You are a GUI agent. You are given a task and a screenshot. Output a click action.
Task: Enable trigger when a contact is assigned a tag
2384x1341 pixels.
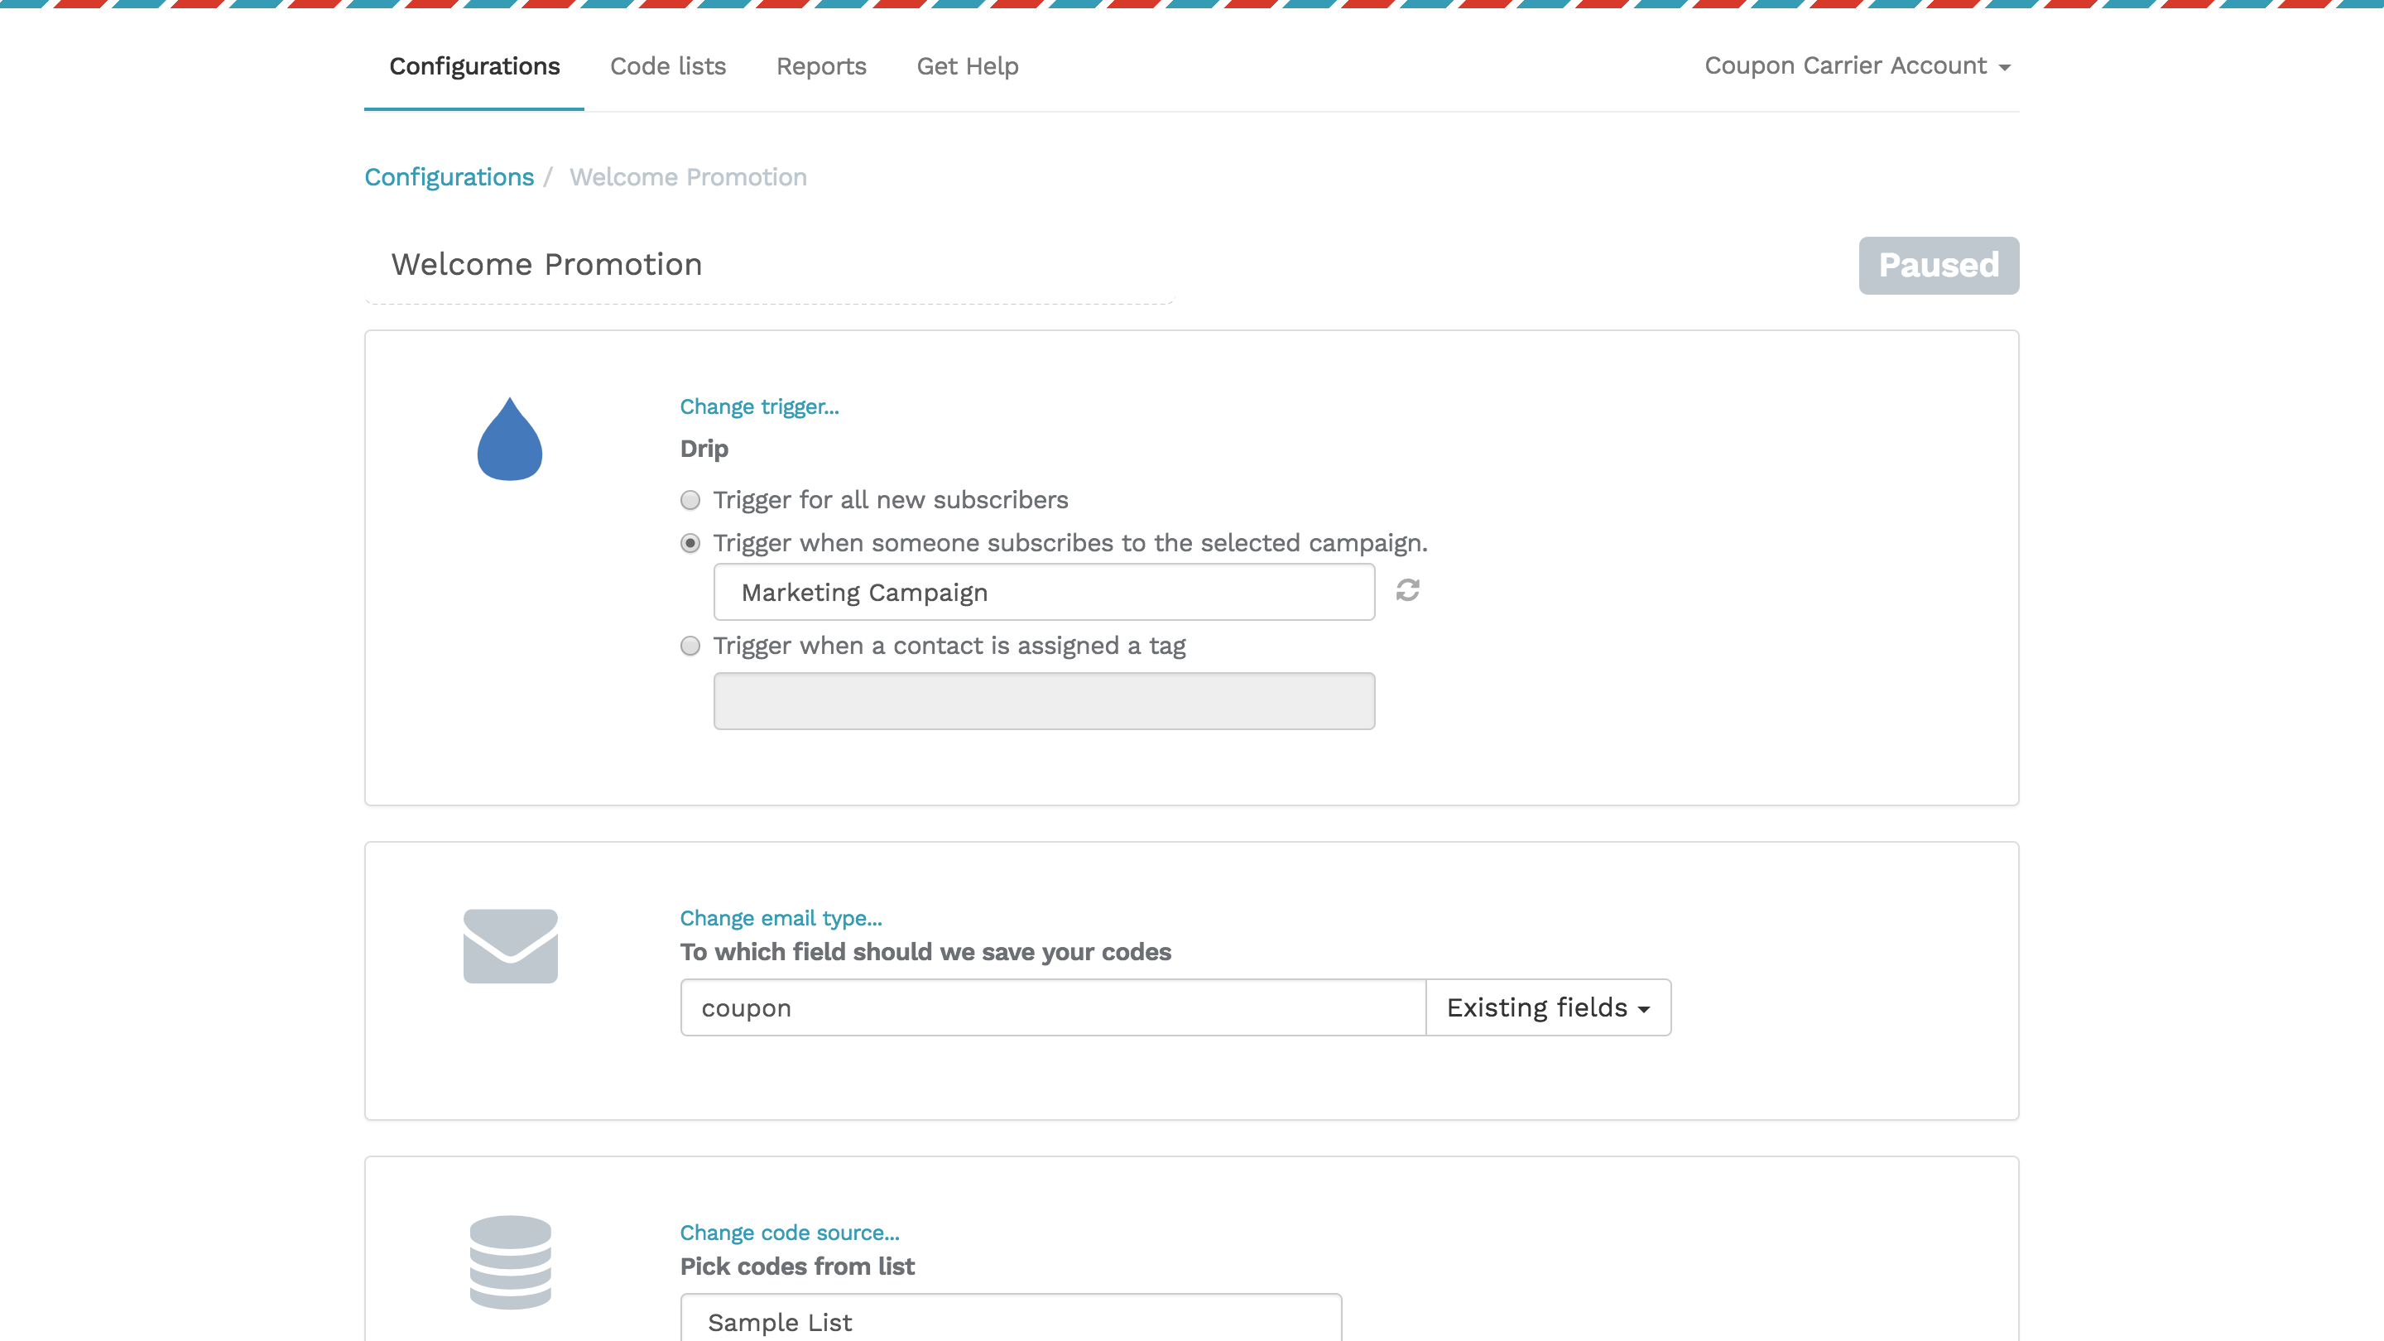(x=690, y=646)
